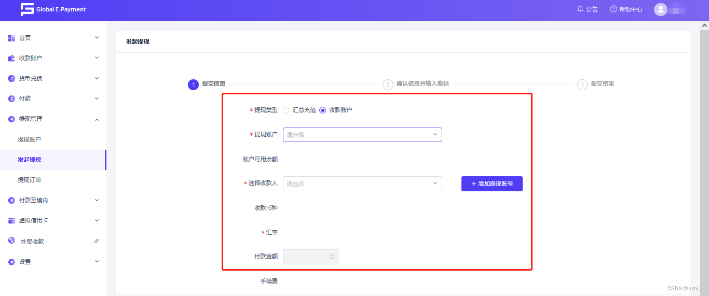Open the 选择收款人 select dropdown
This screenshot has height=296, width=709.
point(362,184)
